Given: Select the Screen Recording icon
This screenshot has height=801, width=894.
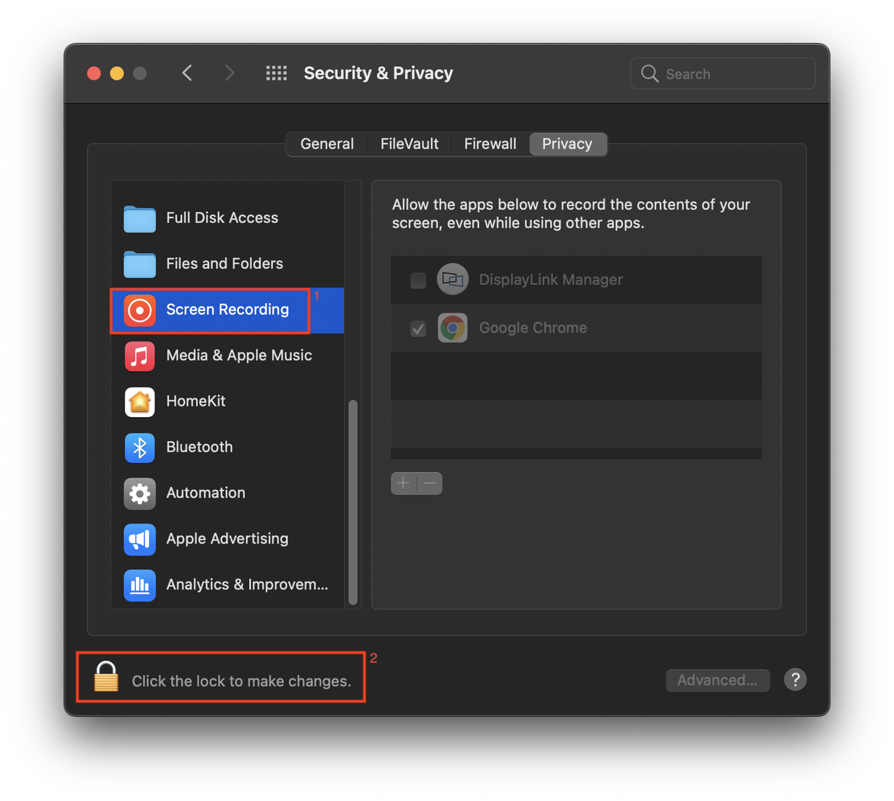Looking at the screenshot, I should 139,310.
